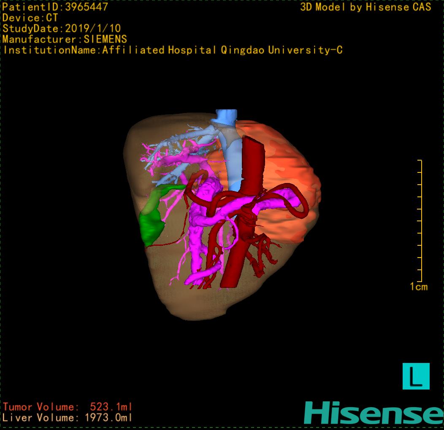Click the 1cm label below the scale bar
The height and width of the screenshot is (430, 444).
(x=419, y=287)
